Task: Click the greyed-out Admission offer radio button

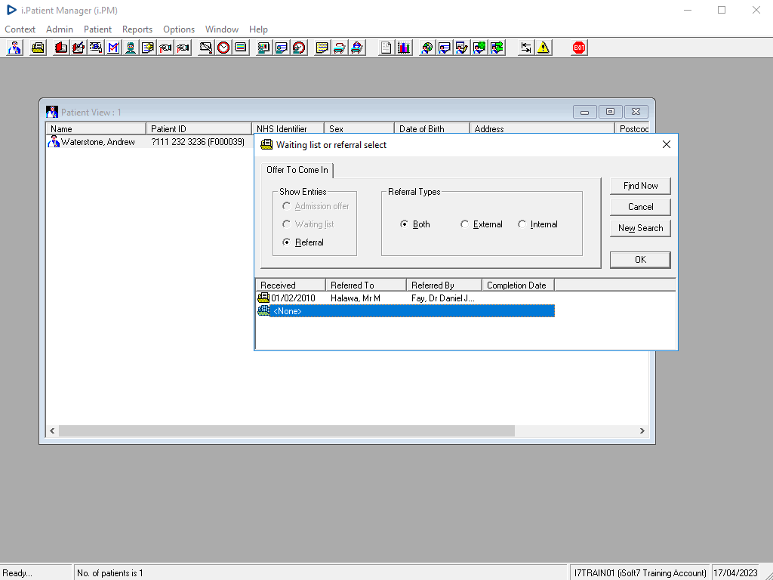Action: [286, 205]
